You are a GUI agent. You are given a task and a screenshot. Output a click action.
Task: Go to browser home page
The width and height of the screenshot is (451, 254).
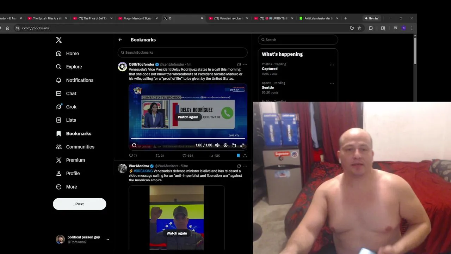(7, 28)
